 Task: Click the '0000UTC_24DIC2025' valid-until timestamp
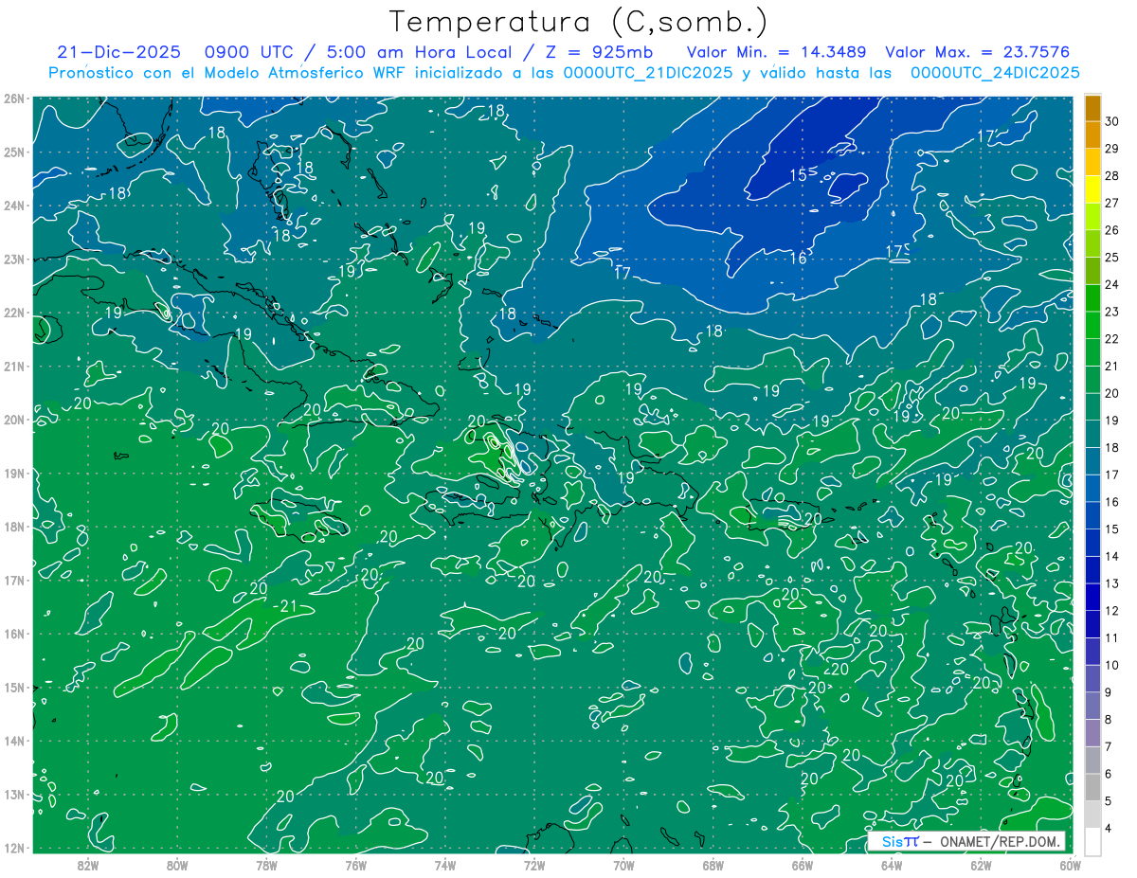coord(994,73)
